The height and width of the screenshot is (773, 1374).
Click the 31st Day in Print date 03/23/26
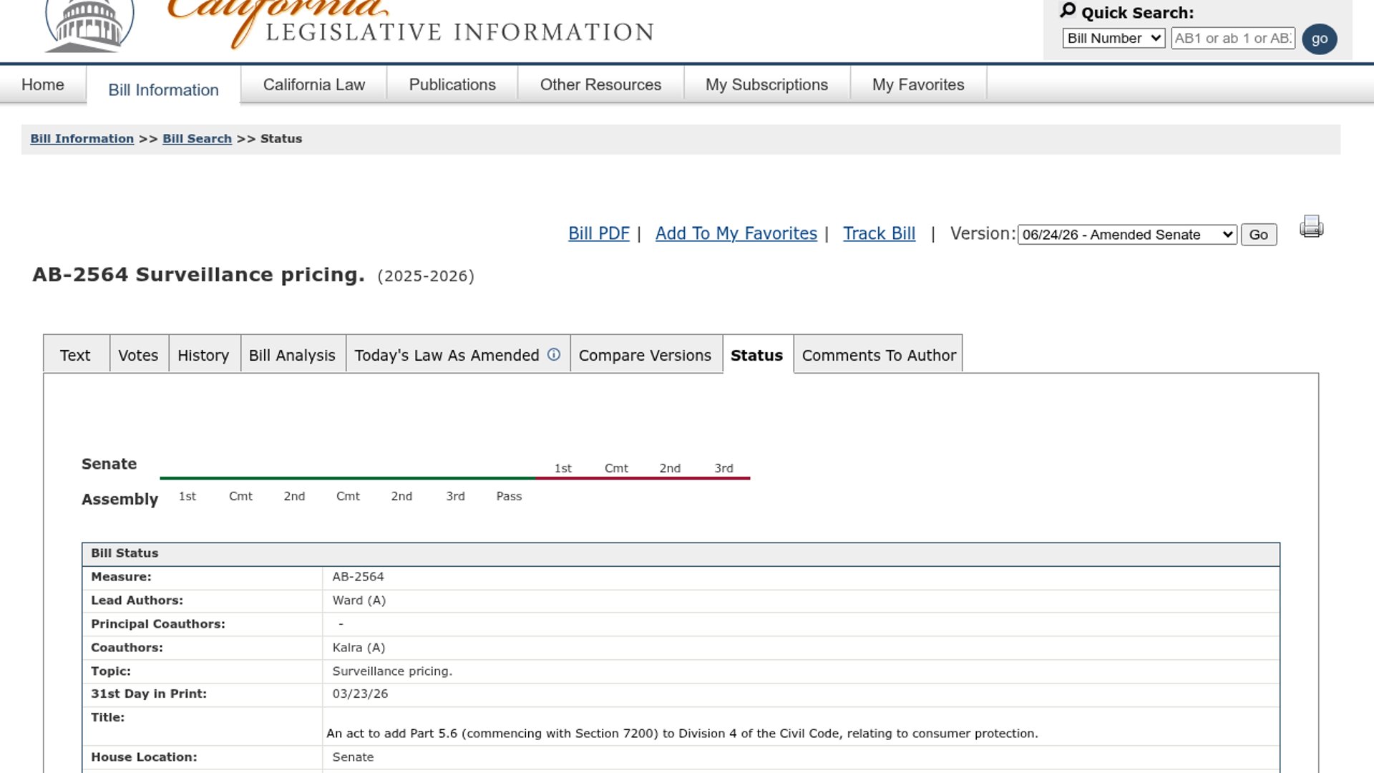point(360,694)
